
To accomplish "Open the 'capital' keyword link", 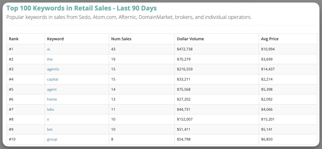I will (x=53, y=79).
